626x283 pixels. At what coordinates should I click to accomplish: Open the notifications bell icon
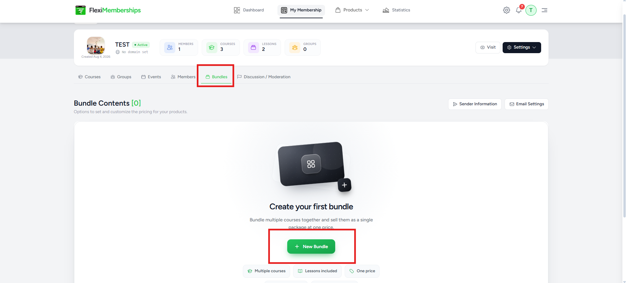click(519, 10)
